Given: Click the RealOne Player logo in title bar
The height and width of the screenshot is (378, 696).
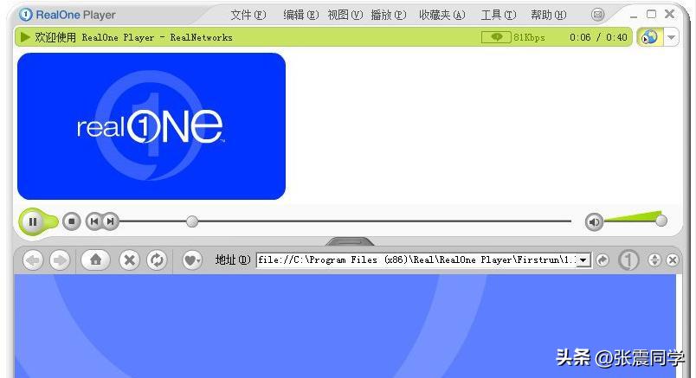Looking at the screenshot, I should [68, 15].
